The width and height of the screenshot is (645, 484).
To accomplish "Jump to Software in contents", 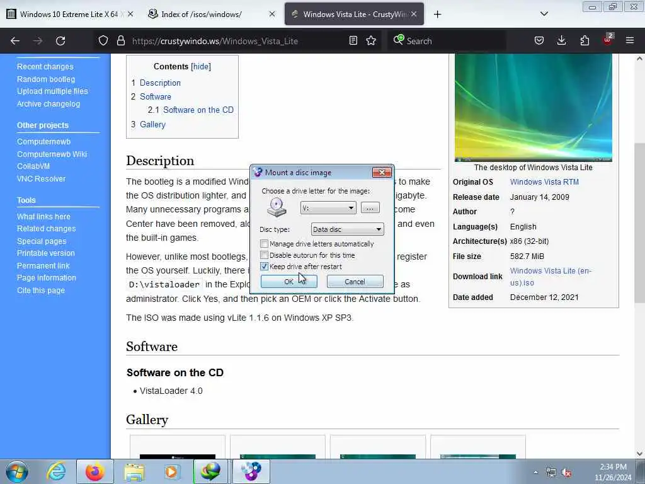I will click(x=156, y=96).
